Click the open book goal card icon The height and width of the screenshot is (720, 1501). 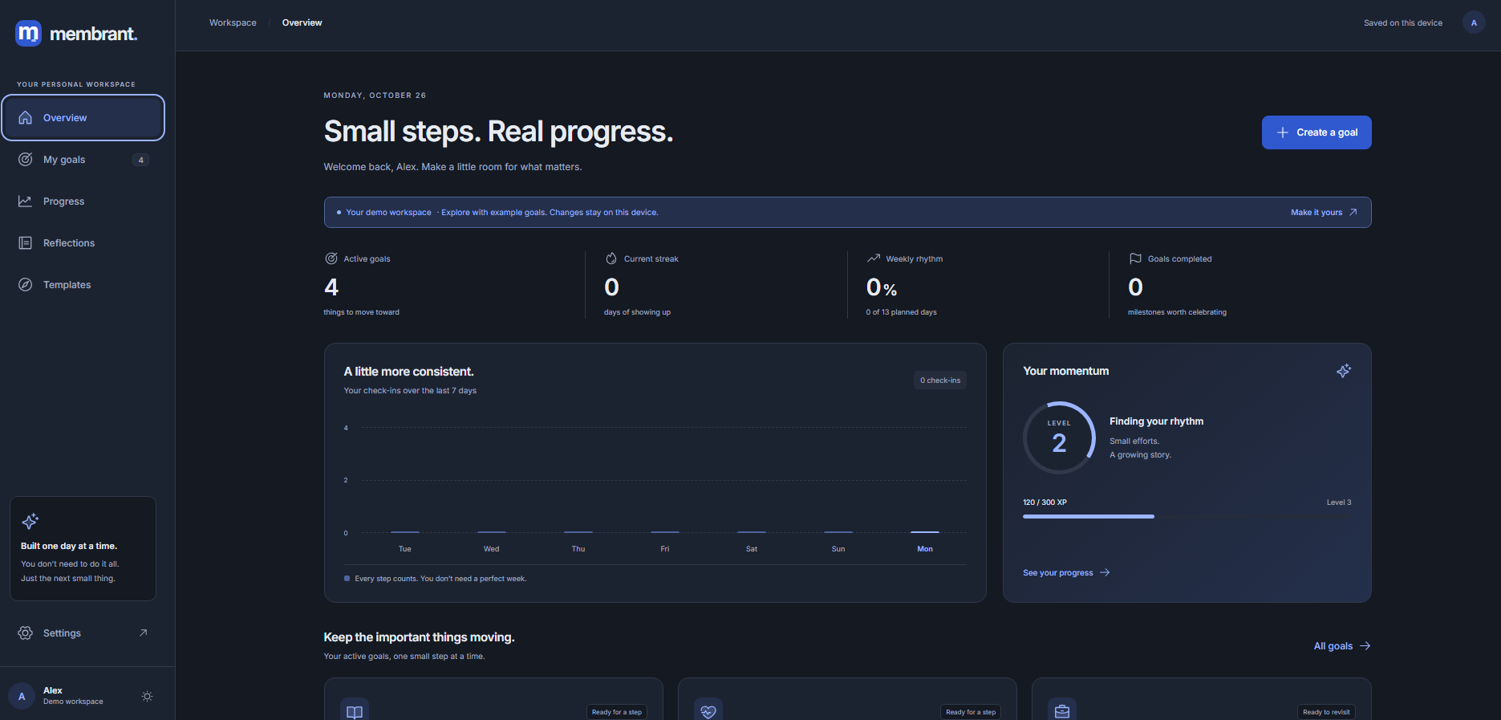tap(355, 712)
